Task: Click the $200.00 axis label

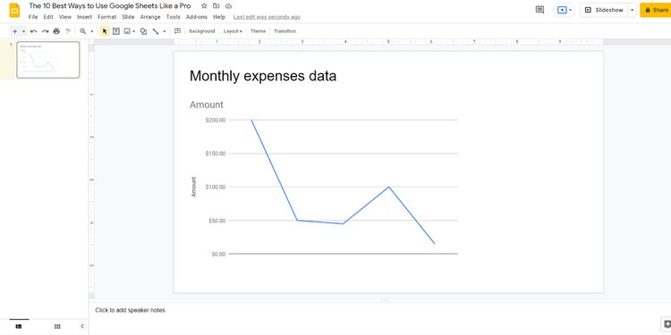Action: 216,120
